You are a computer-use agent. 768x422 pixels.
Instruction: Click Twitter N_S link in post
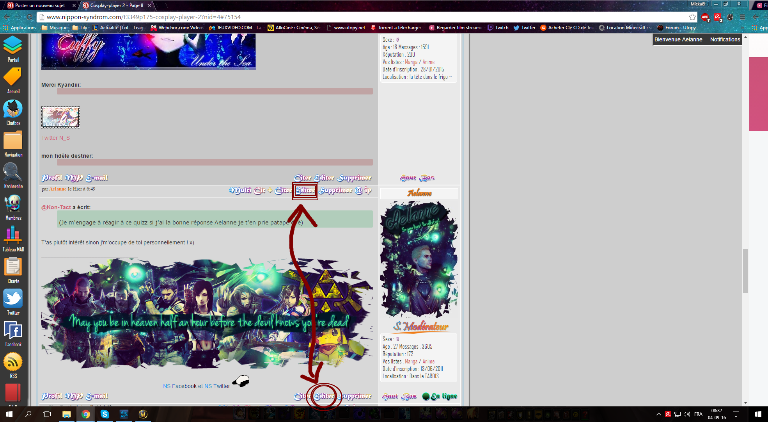pyautogui.click(x=55, y=137)
